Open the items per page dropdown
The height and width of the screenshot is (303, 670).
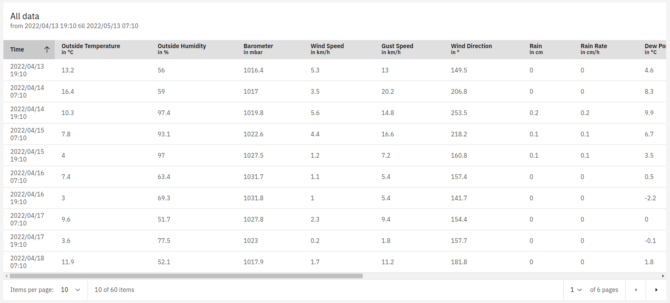pyautogui.click(x=70, y=290)
